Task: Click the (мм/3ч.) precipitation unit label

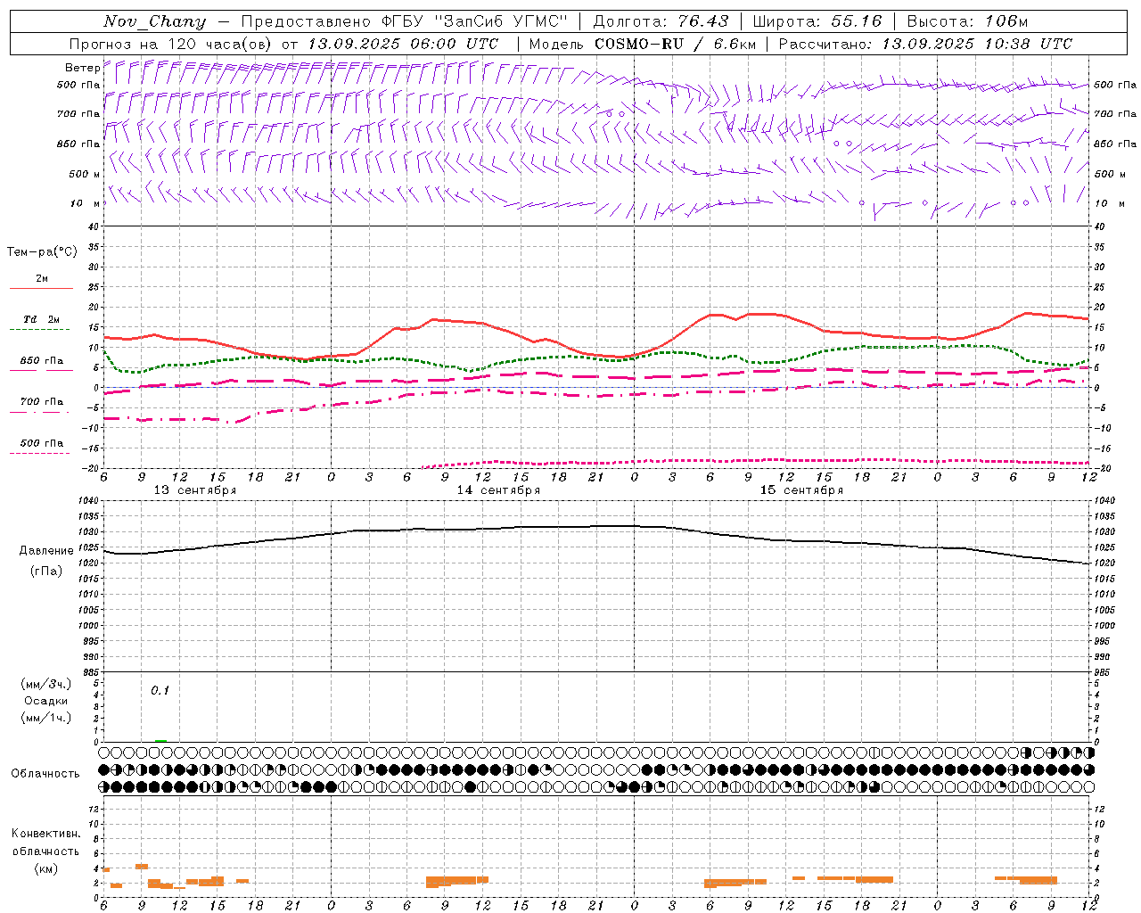Action: pyautogui.click(x=46, y=684)
